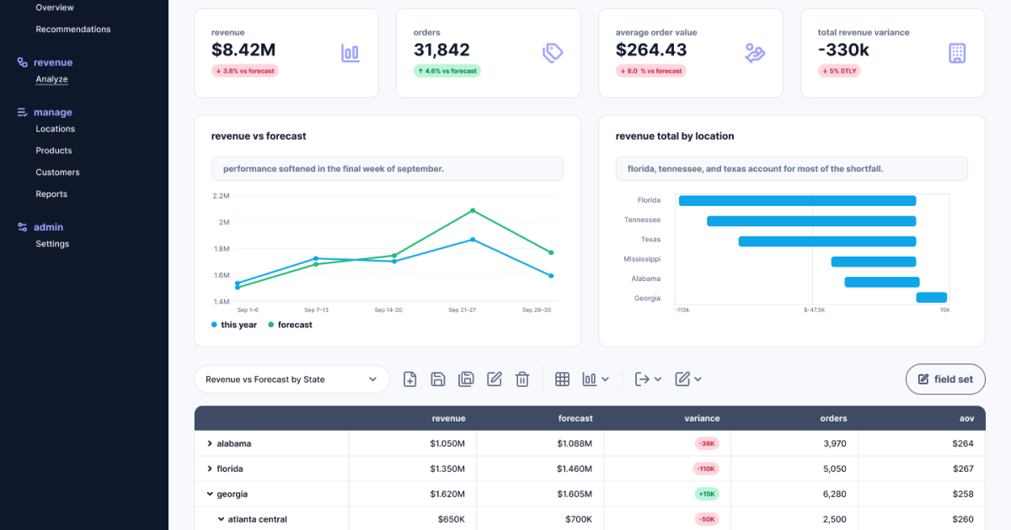Collapse the atlanta central row
The image size is (1011, 530).
click(222, 519)
